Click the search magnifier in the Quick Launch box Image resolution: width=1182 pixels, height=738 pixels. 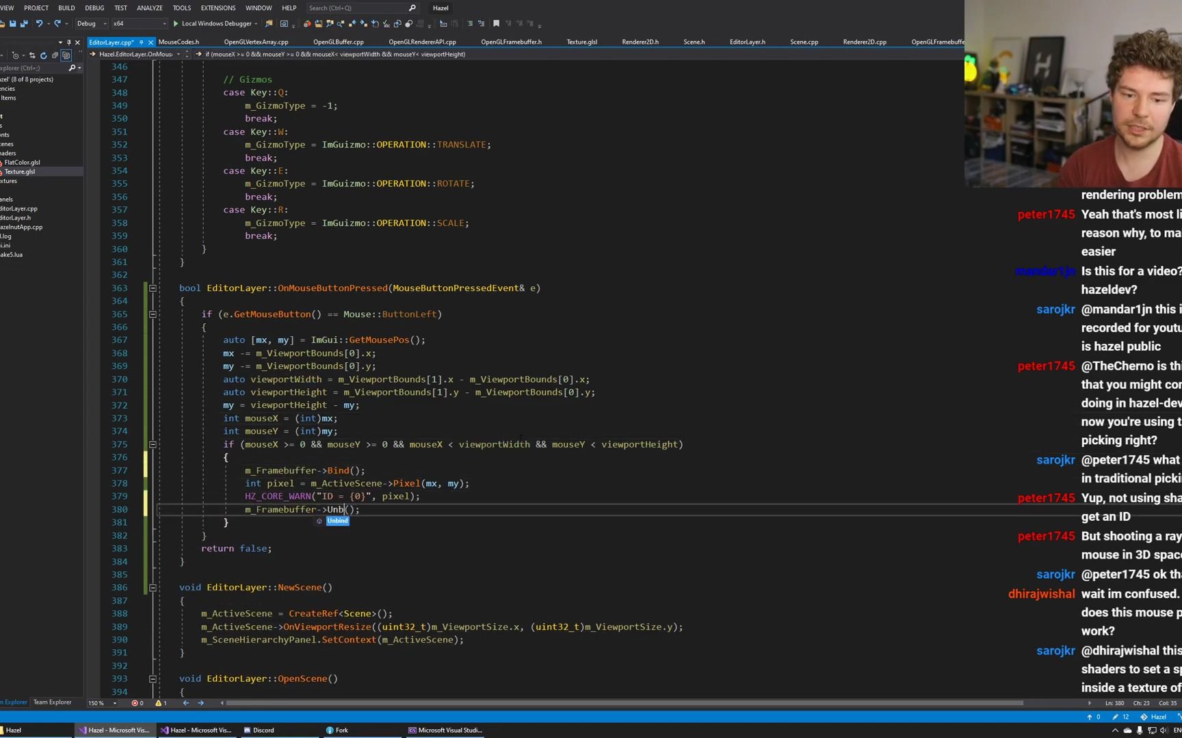412,8
